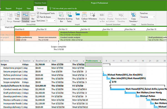Image resolution: width=167 pixels, height=109 pixels.
Task: Click the Scope summary task name
Action: click(x=4, y=64)
